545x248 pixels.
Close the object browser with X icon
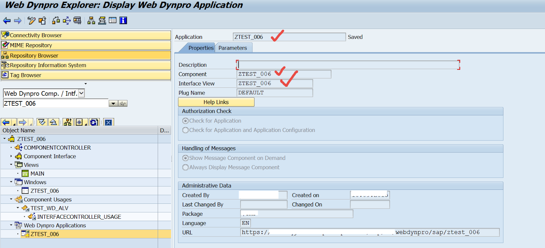click(108, 122)
